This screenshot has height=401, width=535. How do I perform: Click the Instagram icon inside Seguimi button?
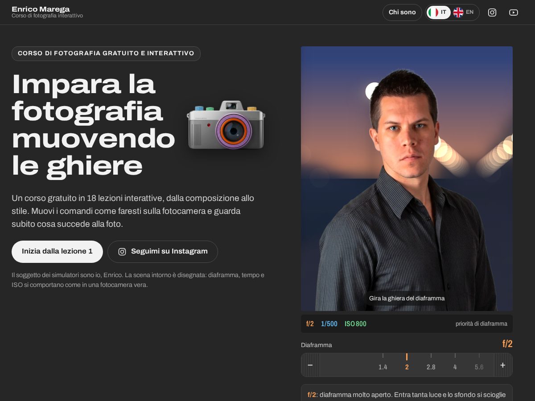[x=122, y=252]
